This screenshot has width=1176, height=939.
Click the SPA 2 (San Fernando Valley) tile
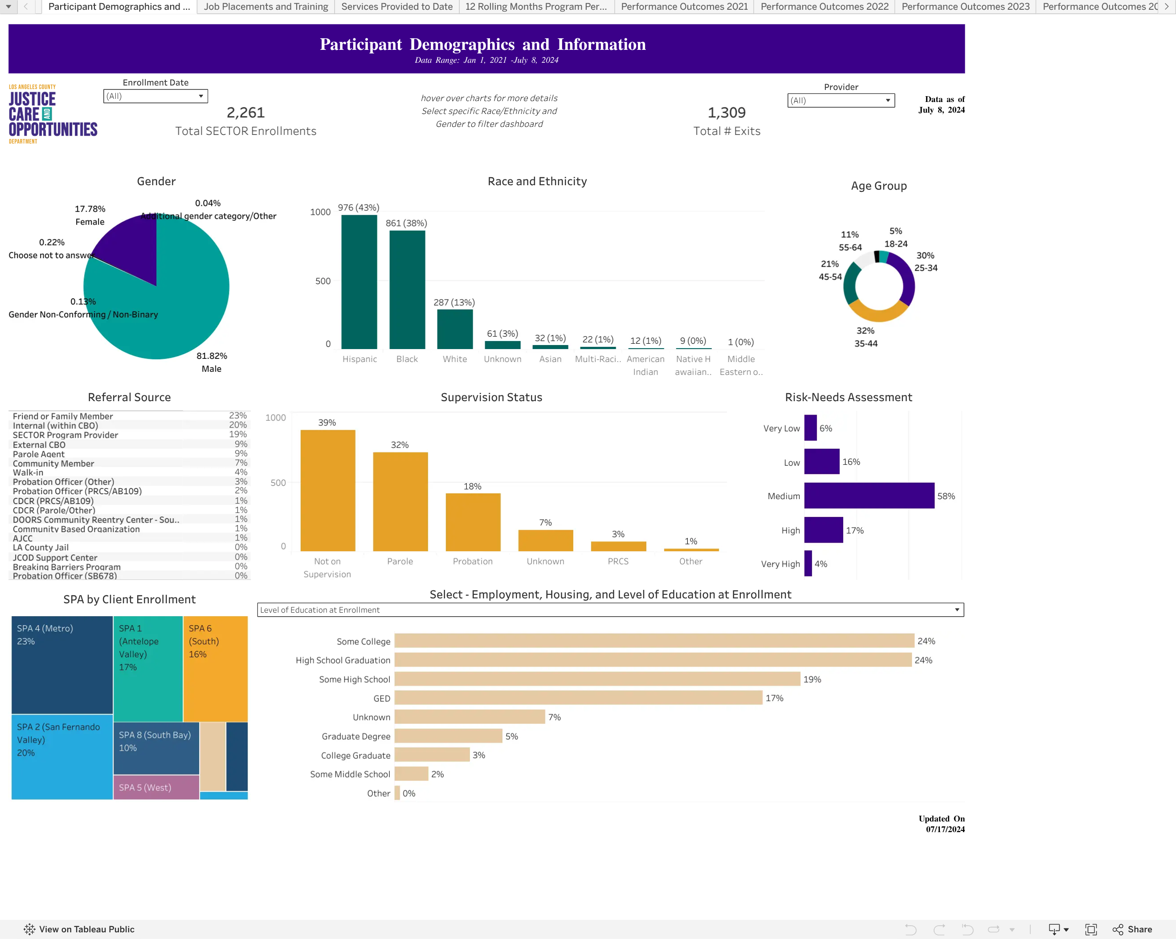pyautogui.click(x=62, y=757)
